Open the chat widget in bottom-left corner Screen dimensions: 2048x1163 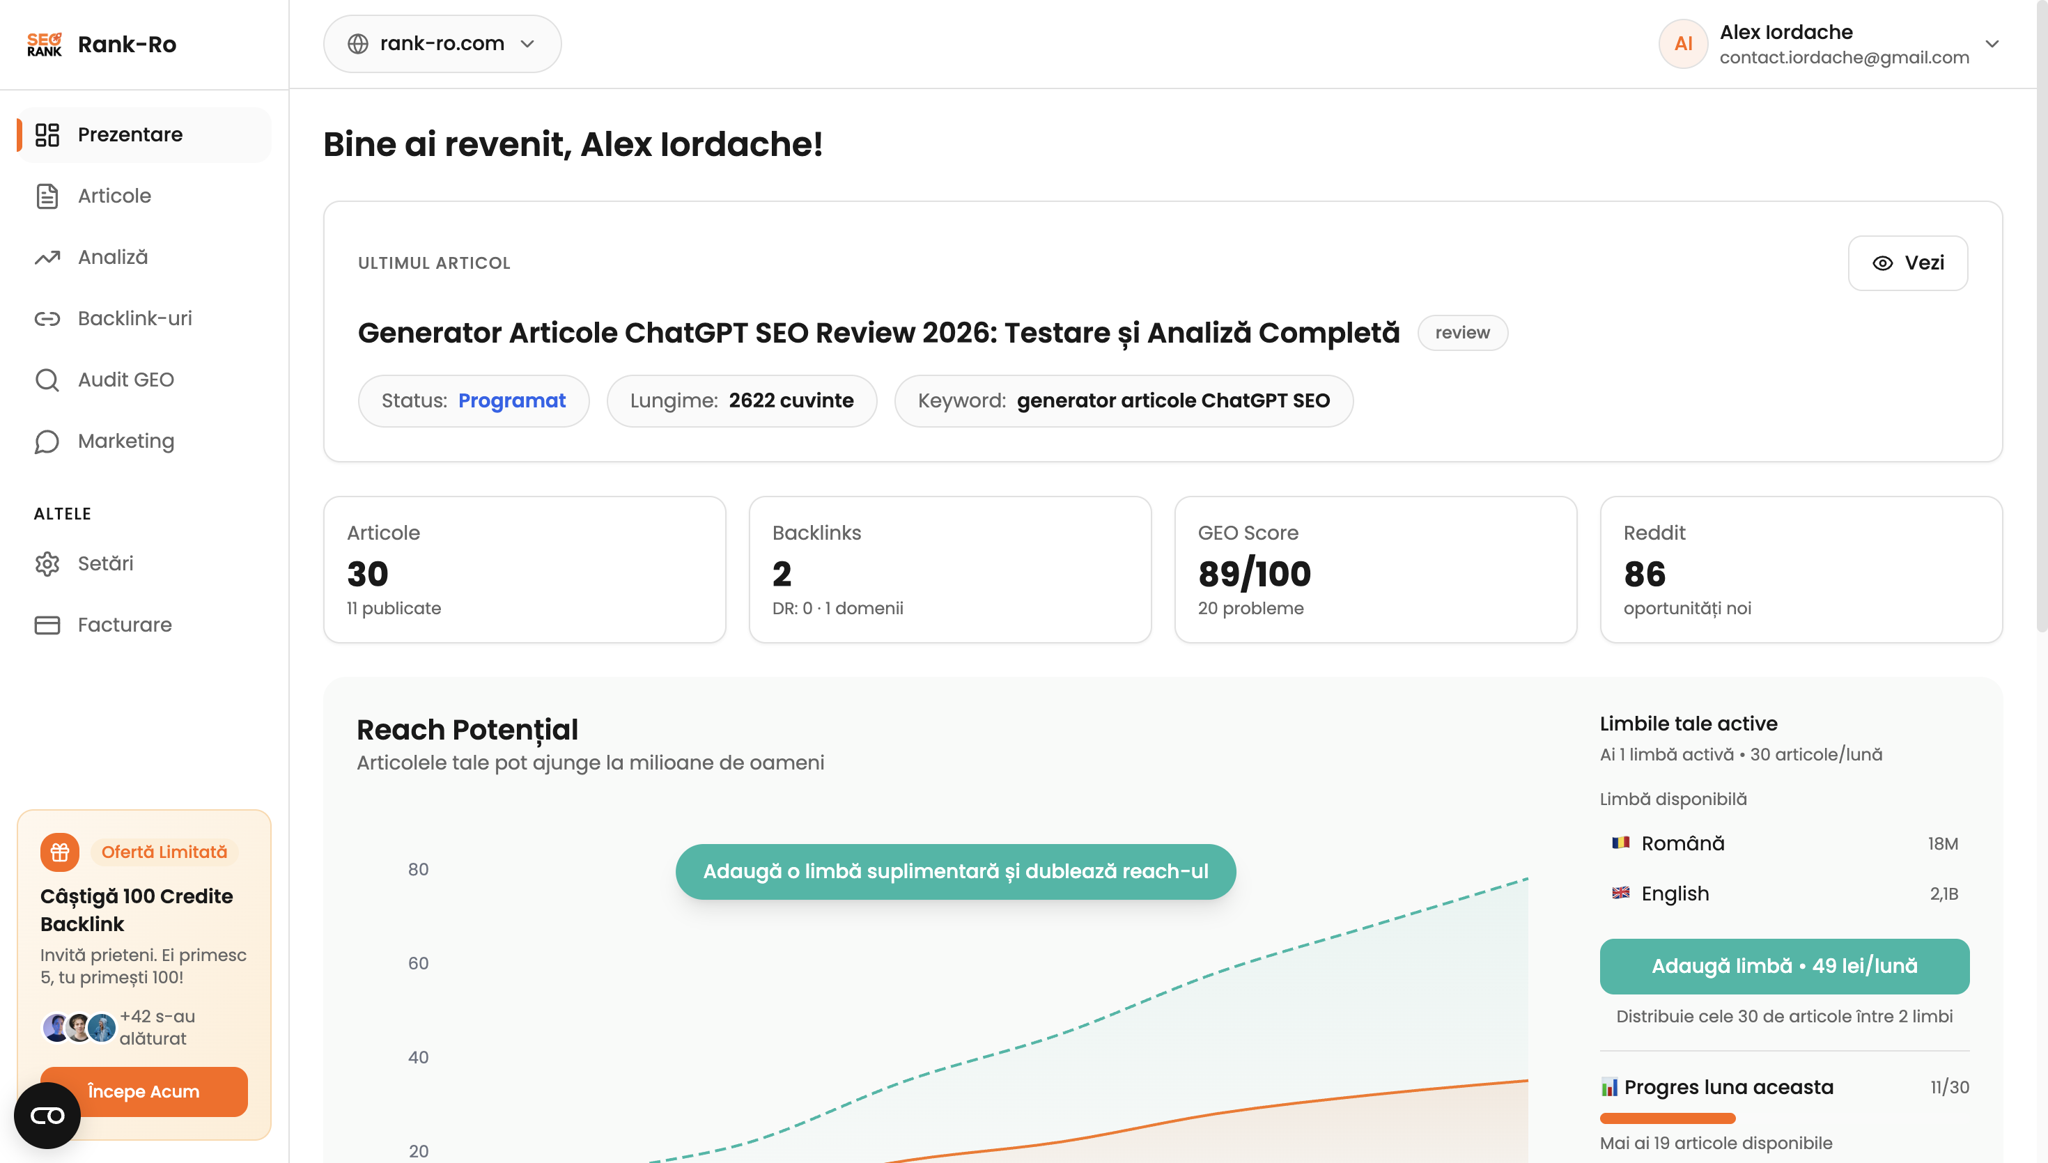point(47,1115)
